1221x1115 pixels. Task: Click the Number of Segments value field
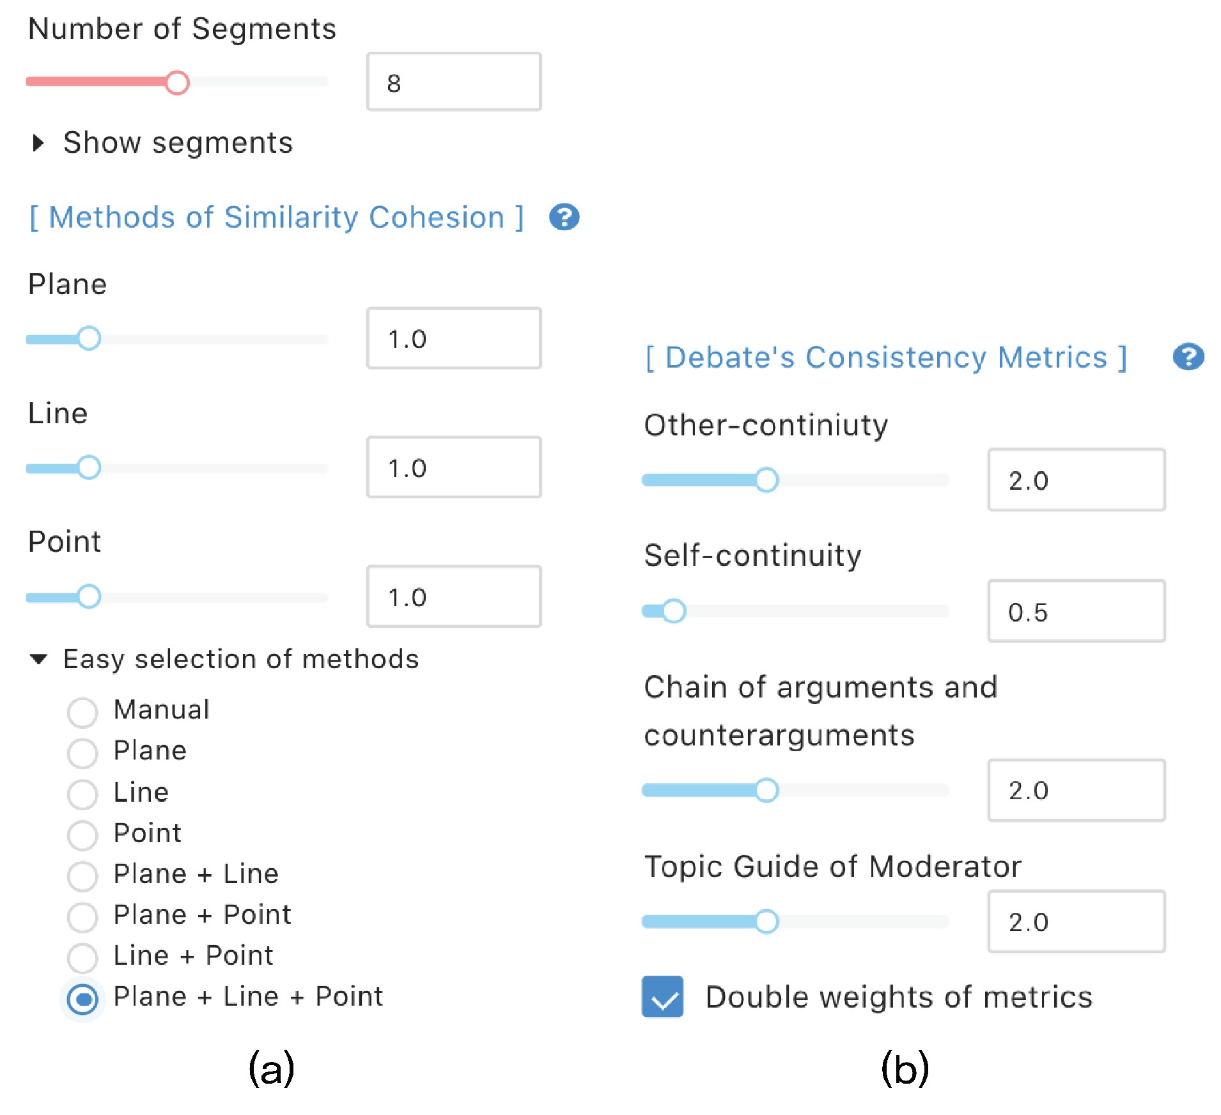point(453,82)
